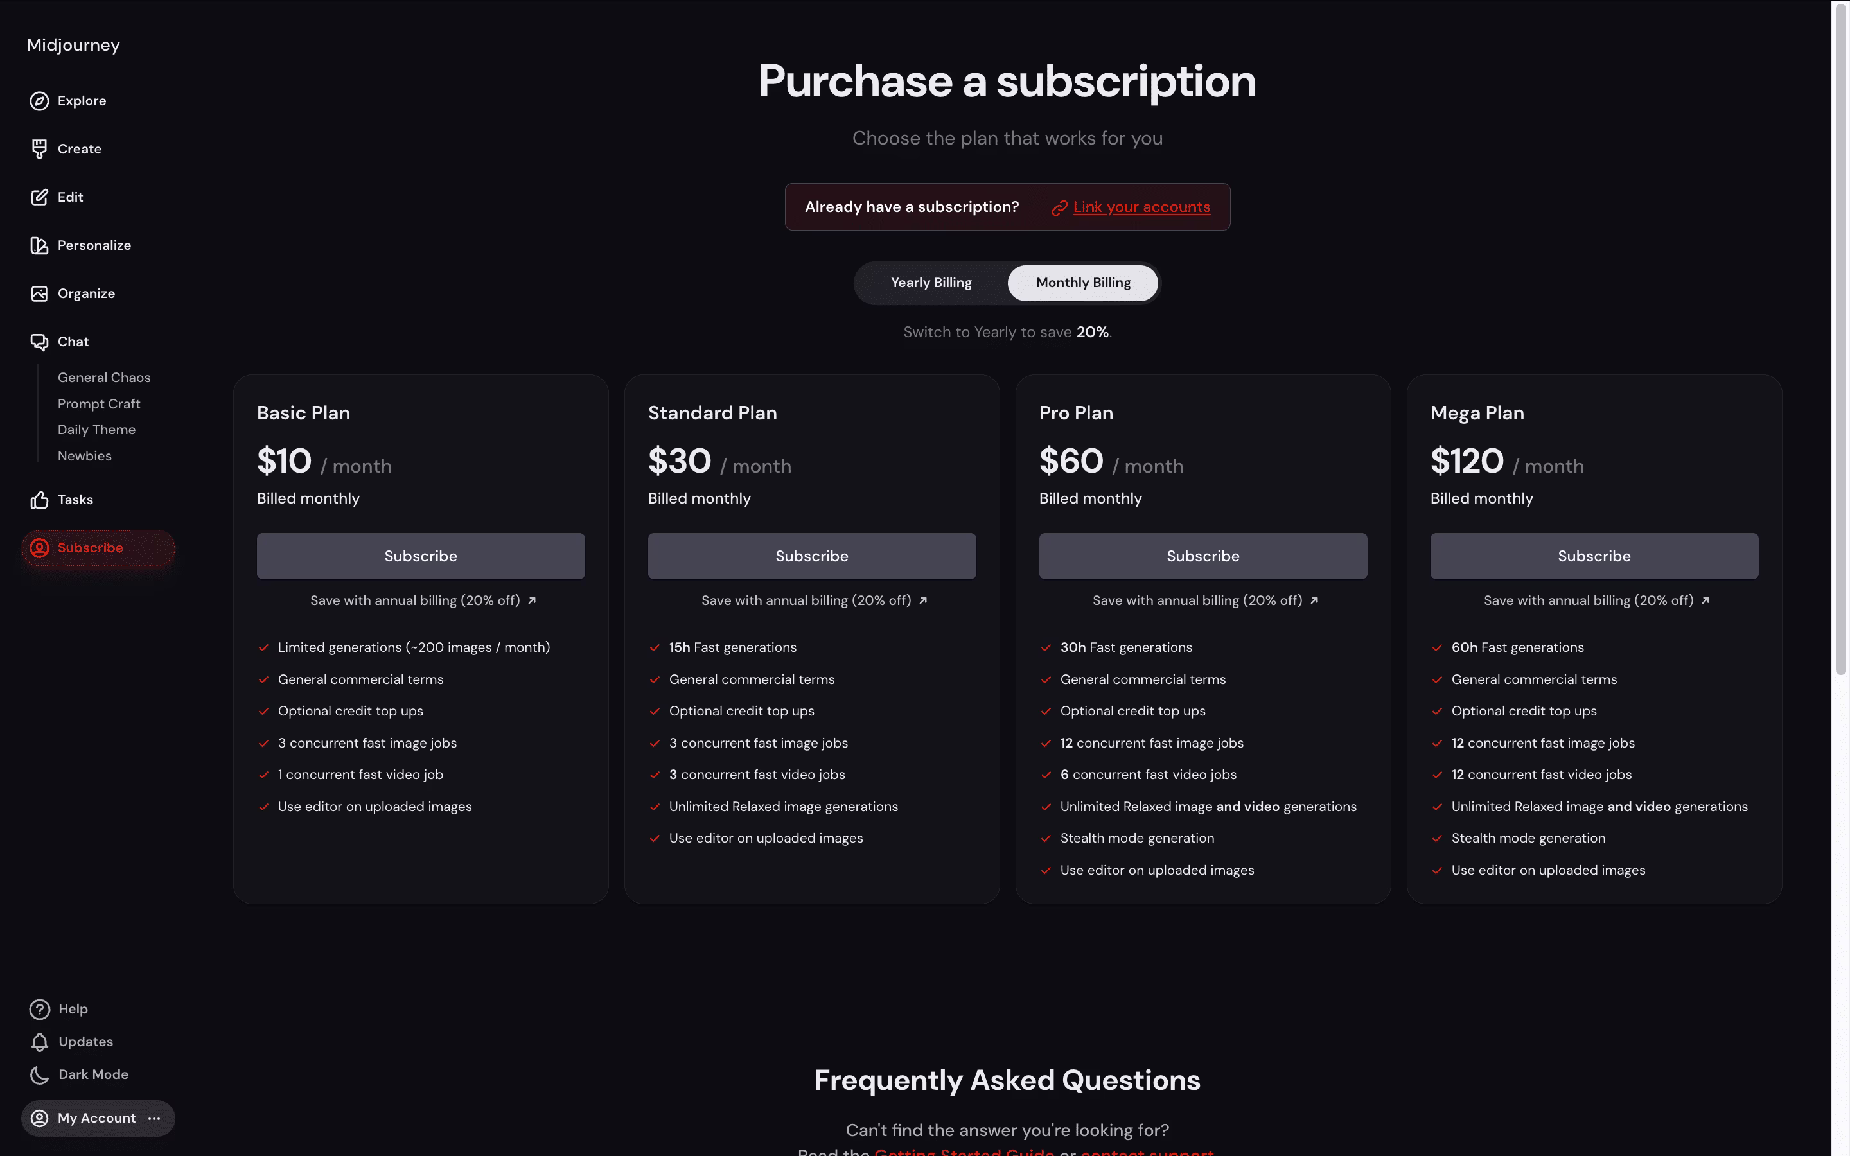Open the My Account three-dots menu

(154, 1117)
